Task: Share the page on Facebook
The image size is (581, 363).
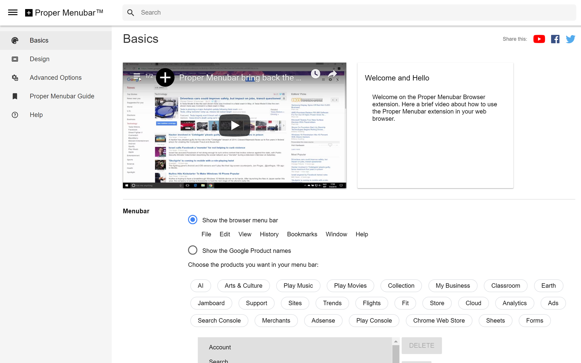Action: point(555,39)
